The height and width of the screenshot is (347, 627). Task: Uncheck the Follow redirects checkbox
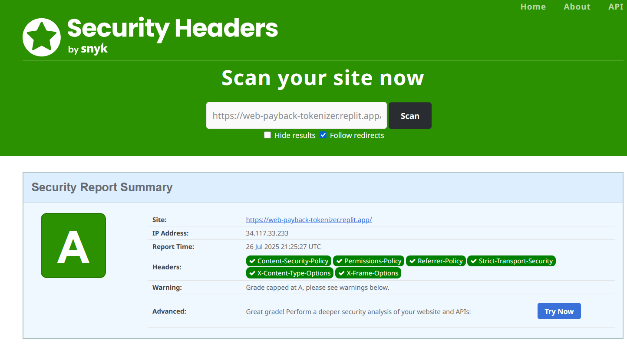(x=323, y=135)
